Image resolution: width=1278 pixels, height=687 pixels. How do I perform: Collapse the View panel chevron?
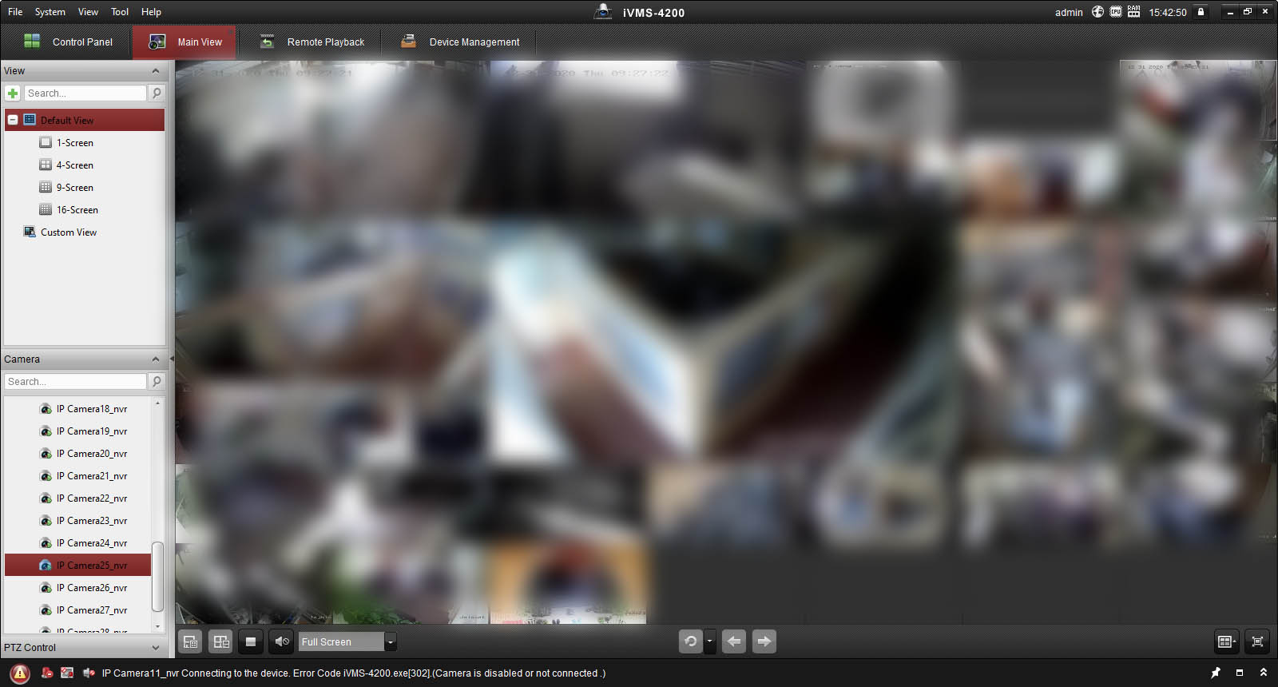pyautogui.click(x=156, y=71)
